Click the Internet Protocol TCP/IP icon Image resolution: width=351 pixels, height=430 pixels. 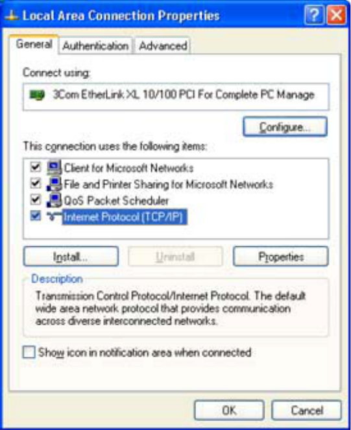(54, 217)
